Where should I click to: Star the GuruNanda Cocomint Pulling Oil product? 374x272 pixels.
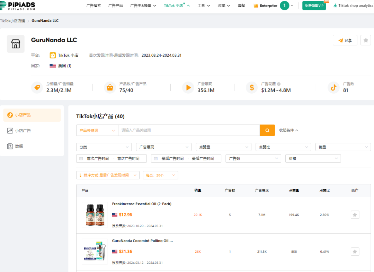pyautogui.click(x=355, y=252)
